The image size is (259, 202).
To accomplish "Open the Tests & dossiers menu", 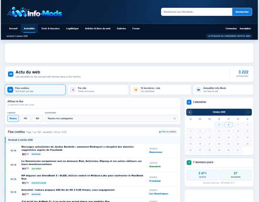I will [51, 28].
